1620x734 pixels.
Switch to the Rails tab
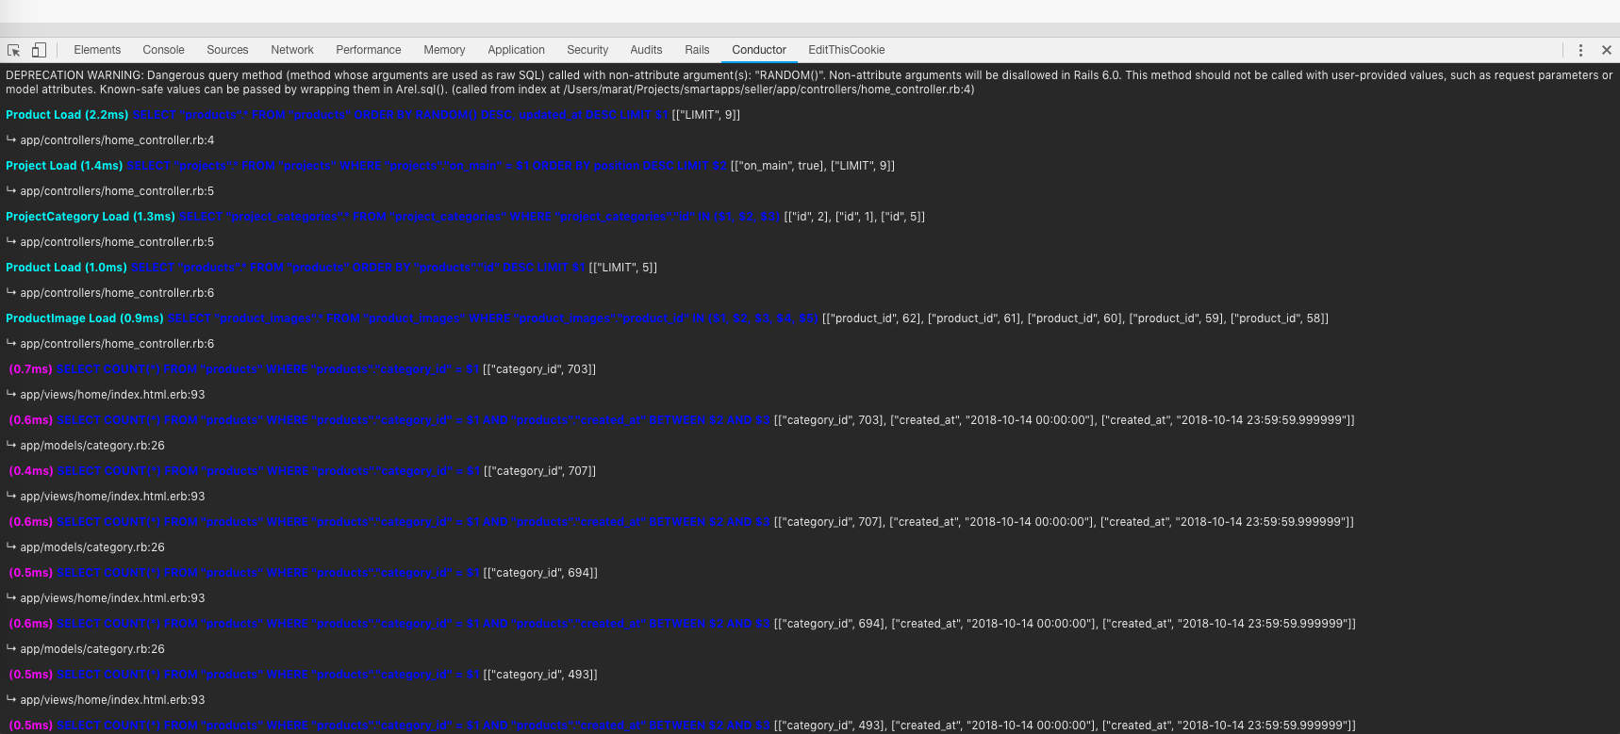[x=697, y=50]
